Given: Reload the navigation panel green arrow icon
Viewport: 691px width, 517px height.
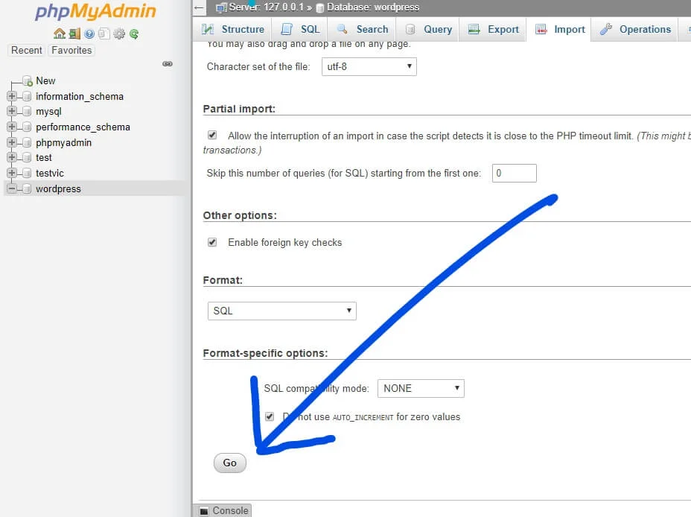Looking at the screenshot, I should point(134,34).
